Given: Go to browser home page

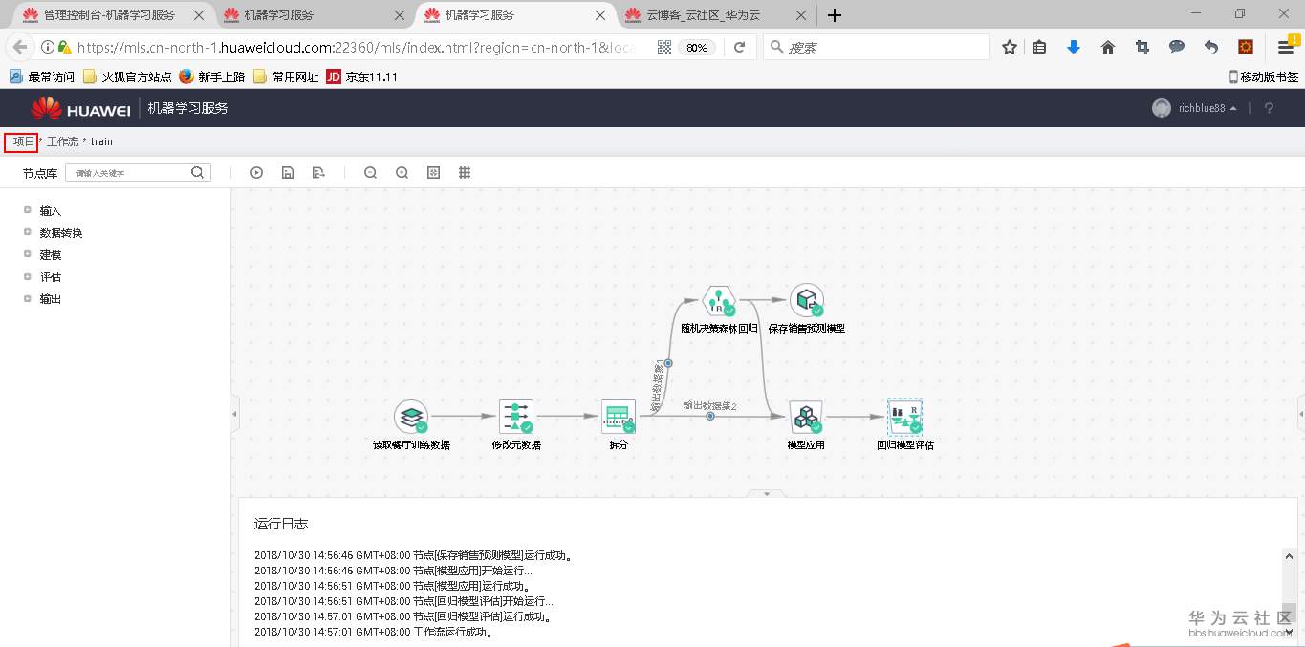Looking at the screenshot, I should tap(1108, 48).
